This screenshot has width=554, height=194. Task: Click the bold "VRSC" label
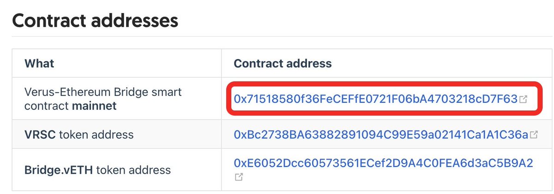(x=40, y=135)
